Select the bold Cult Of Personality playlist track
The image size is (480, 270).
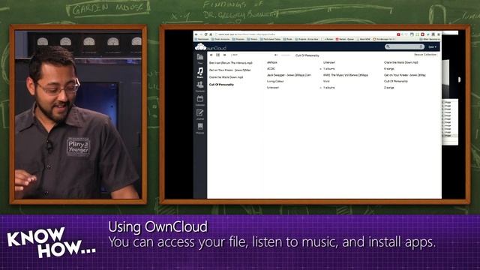pyautogui.click(x=222, y=85)
